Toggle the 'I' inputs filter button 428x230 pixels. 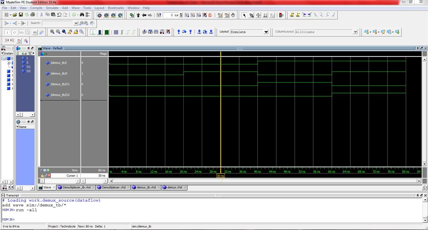tap(8, 32)
